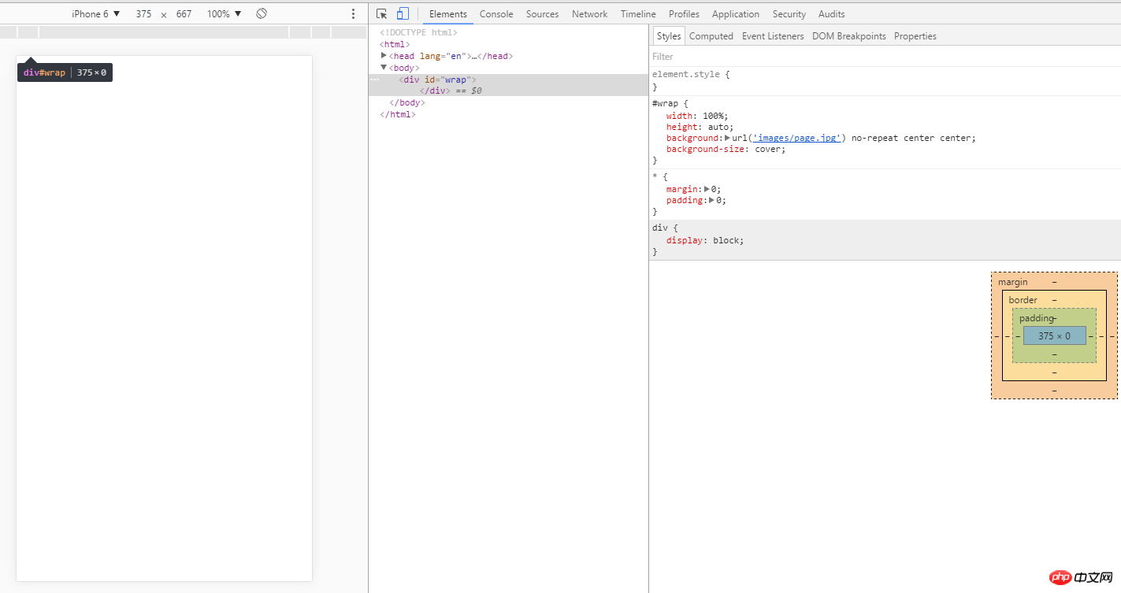This screenshot has height=593, width=1121.
Task: Click the #wrap selector
Action: point(667,103)
